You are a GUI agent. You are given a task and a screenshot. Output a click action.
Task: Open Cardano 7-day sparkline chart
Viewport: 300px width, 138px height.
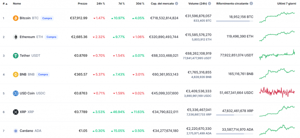point(277,130)
